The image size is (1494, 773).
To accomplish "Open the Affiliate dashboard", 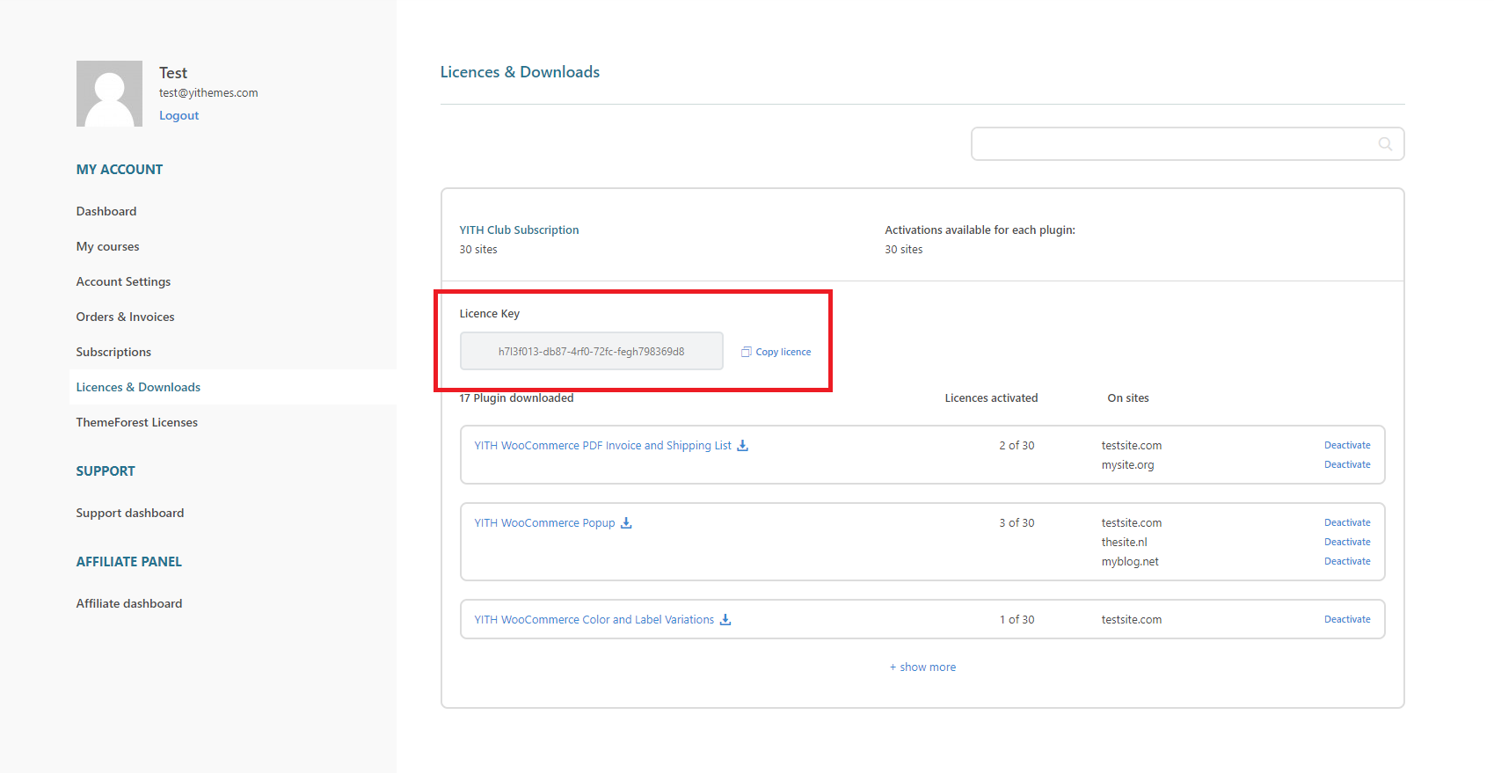I will click(129, 603).
